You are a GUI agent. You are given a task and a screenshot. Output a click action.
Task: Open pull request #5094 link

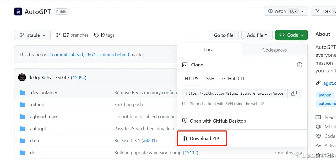tap(79, 78)
